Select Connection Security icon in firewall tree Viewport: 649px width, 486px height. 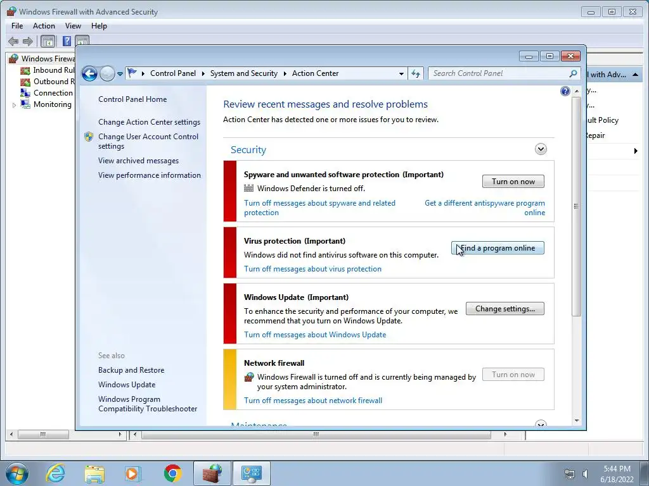tap(25, 93)
